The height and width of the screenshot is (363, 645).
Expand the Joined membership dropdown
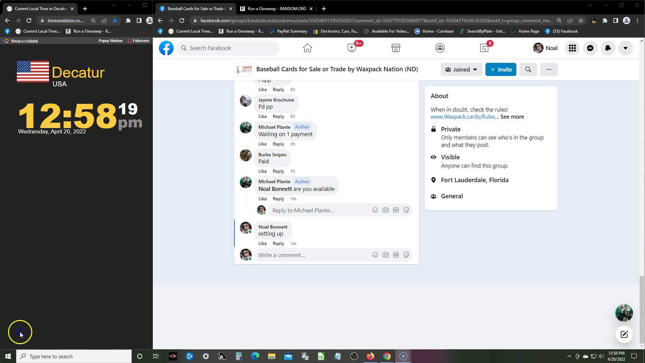(x=461, y=70)
